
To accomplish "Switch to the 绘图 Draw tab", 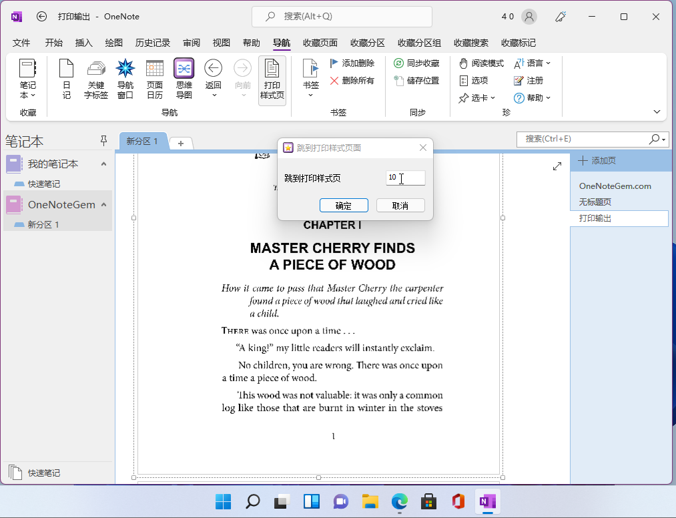I will pyautogui.click(x=114, y=43).
